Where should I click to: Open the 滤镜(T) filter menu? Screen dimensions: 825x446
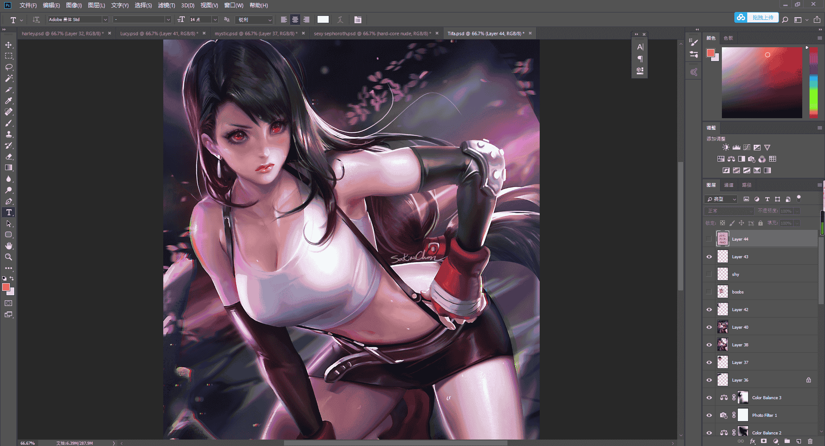(x=166, y=5)
